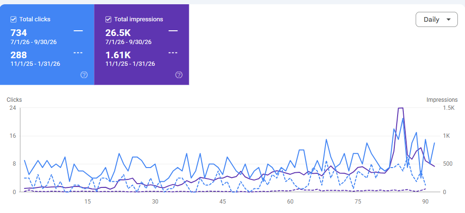Click the Impressions axis title
This screenshot has height=213, width=465.
tap(442, 100)
